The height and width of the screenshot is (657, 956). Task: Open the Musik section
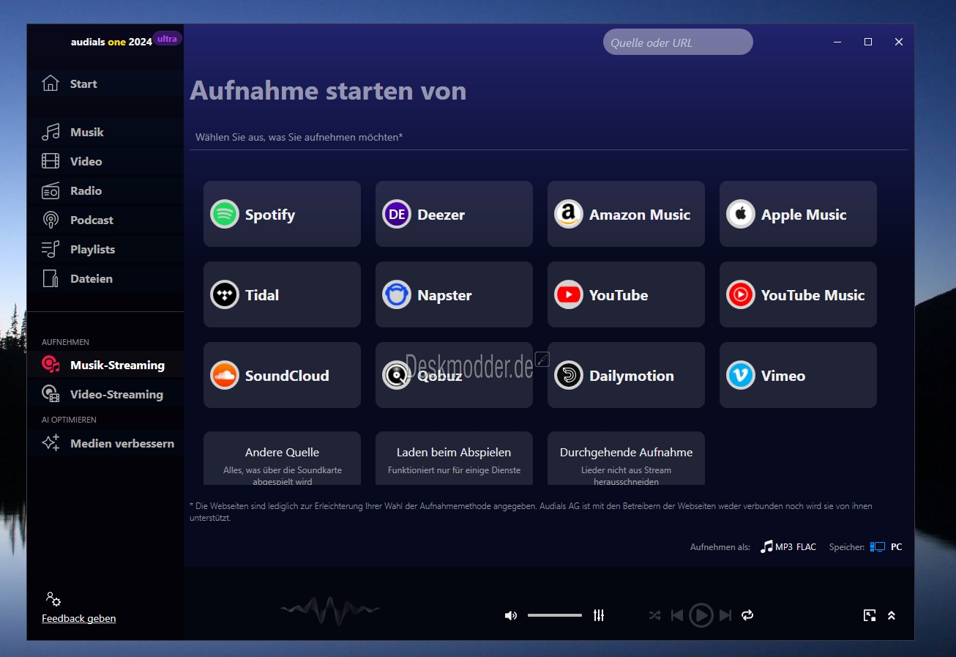[x=105, y=132]
